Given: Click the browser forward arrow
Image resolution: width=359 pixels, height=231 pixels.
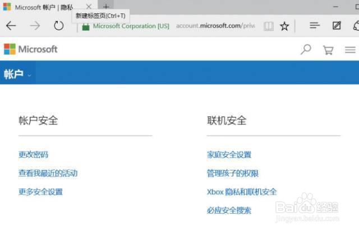Looking at the screenshot, I should 35,26.
